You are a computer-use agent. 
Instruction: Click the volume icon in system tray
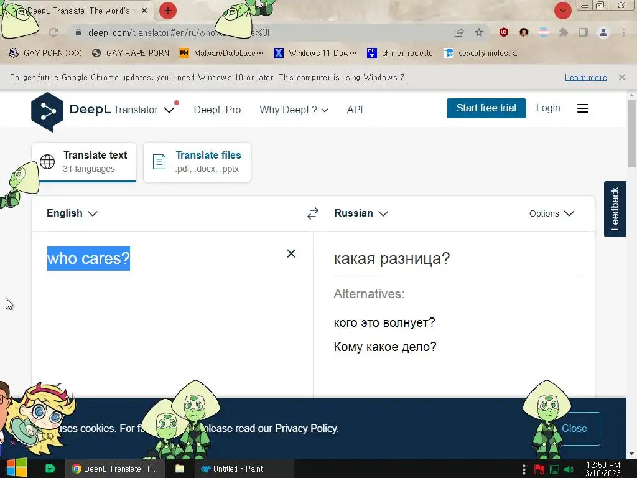tap(569, 469)
